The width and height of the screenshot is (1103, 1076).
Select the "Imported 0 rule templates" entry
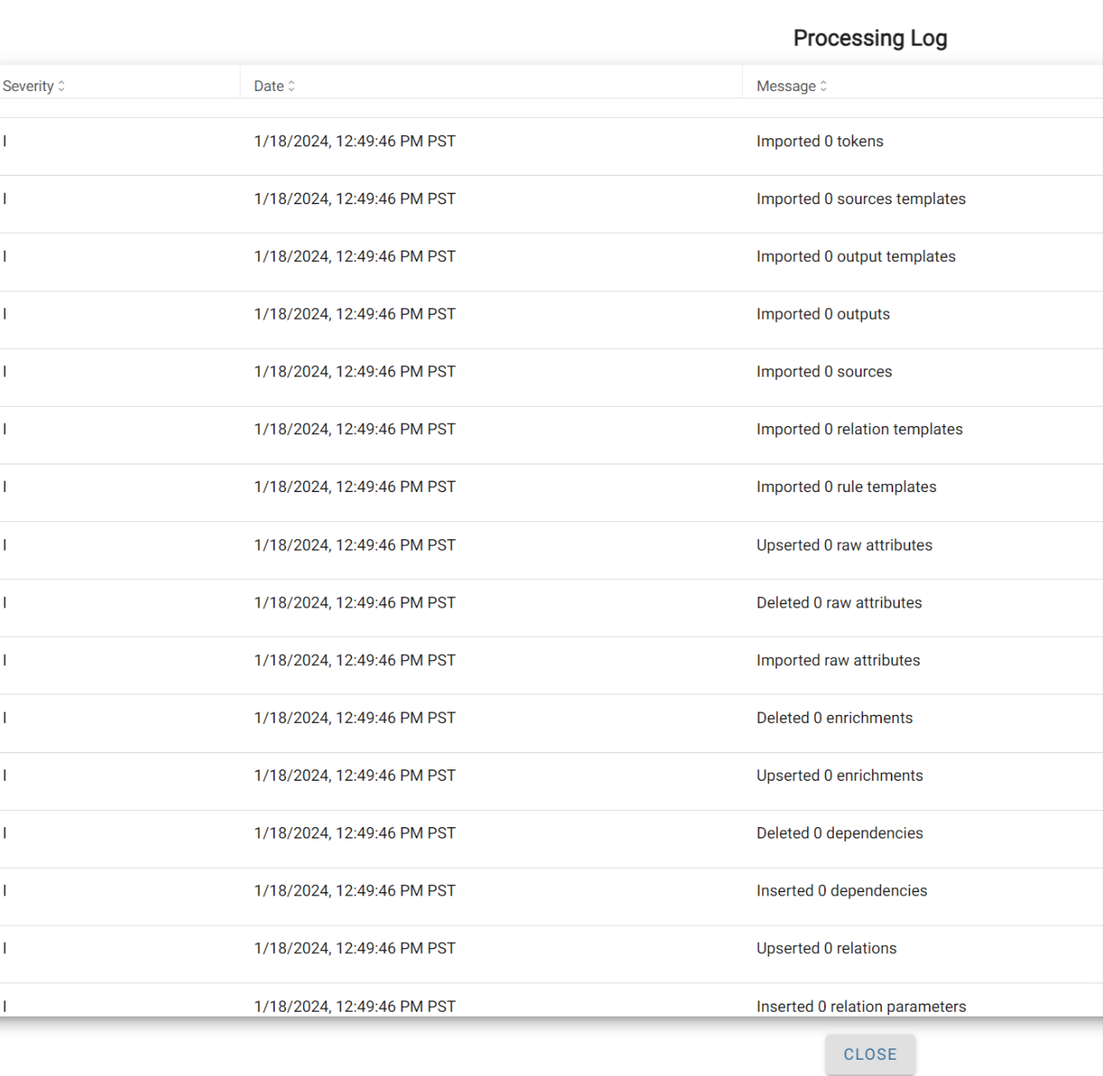click(x=846, y=487)
